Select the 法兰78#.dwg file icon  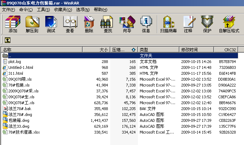(5, 115)
